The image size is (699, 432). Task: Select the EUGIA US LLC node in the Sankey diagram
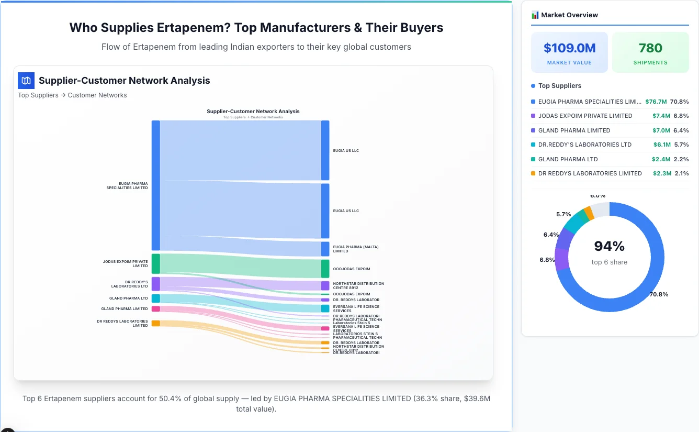(x=325, y=150)
